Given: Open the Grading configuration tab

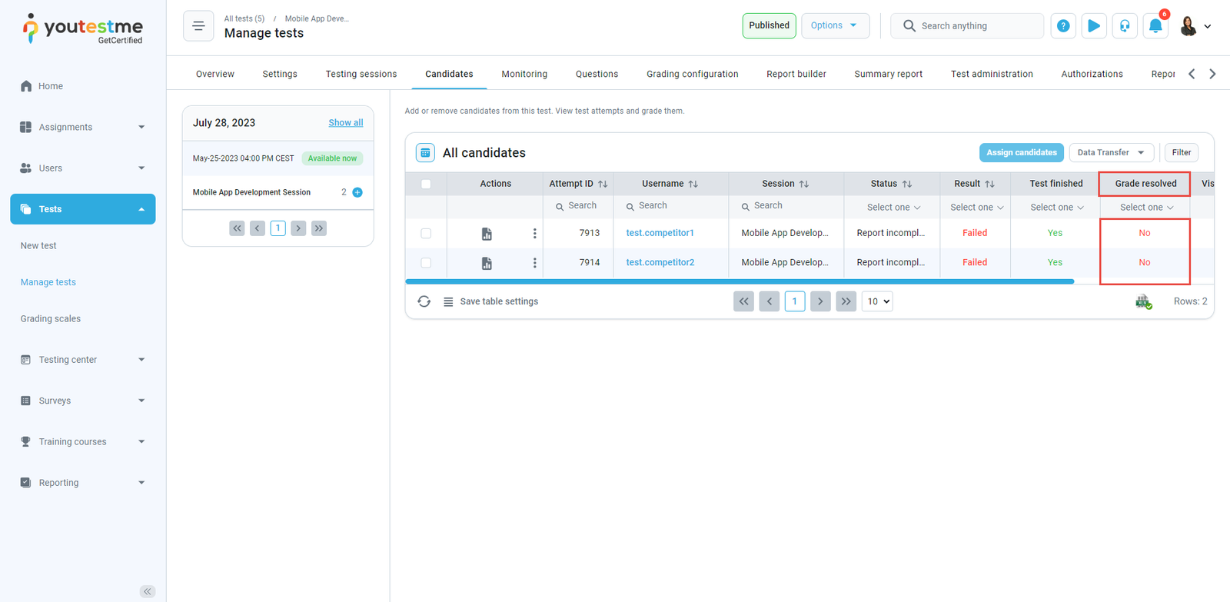Looking at the screenshot, I should click(x=692, y=74).
